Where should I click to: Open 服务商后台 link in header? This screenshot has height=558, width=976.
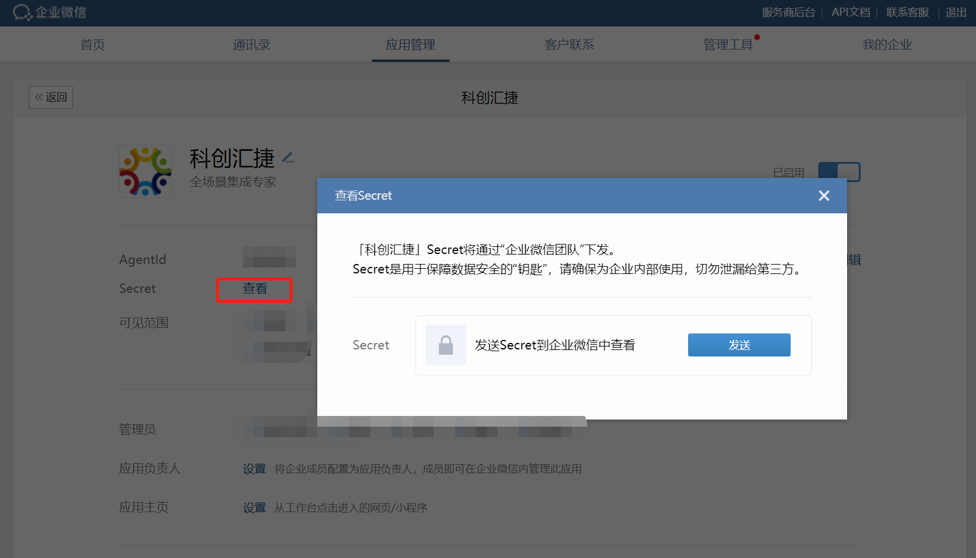coord(788,12)
